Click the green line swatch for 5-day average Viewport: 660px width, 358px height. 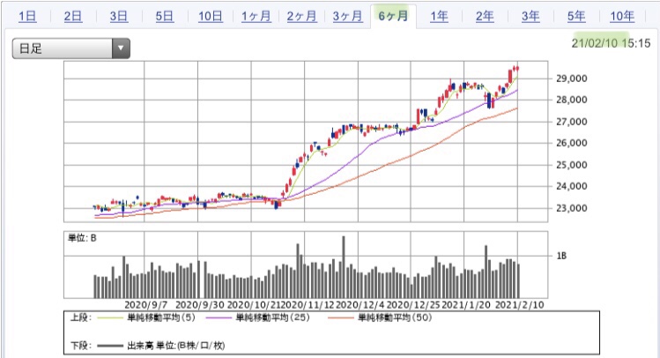pyautogui.click(x=111, y=318)
